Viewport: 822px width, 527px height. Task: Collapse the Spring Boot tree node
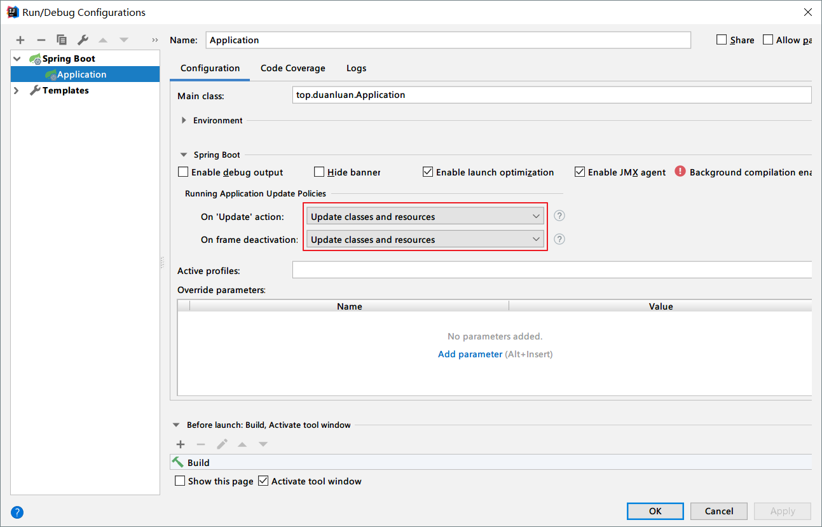click(x=17, y=58)
